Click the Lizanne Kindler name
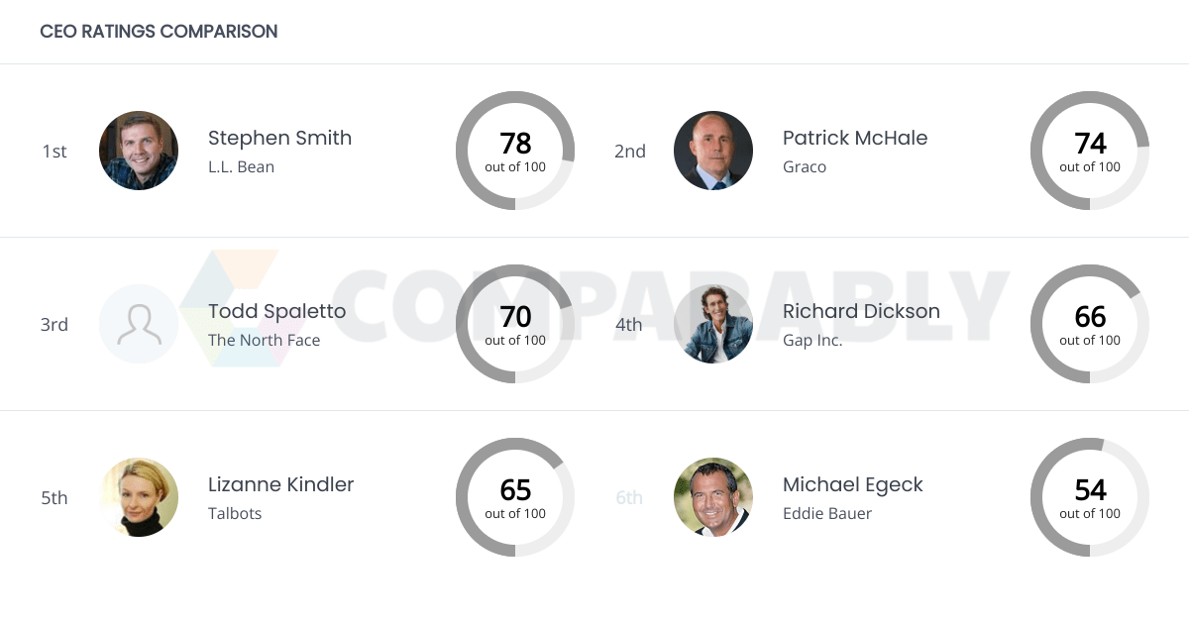Viewport: 1189px width, 624px height. point(280,484)
